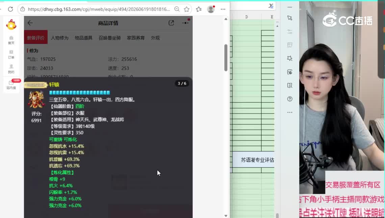
Task: Click the 【等级需求】3转140级 line
Action: [72, 126]
